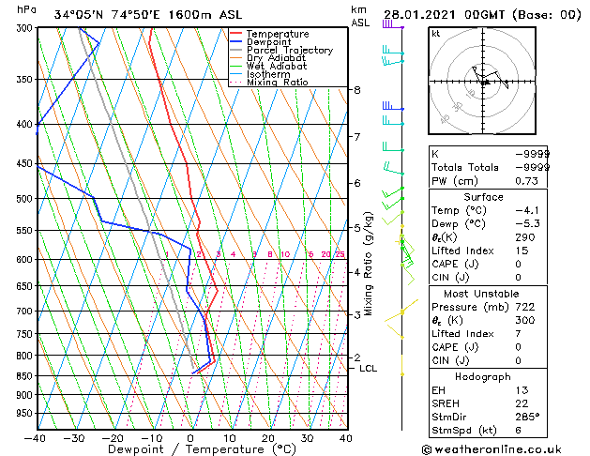Click the −10 temperature axis label
The height and width of the screenshot is (456, 590).
pyautogui.click(x=151, y=438)
